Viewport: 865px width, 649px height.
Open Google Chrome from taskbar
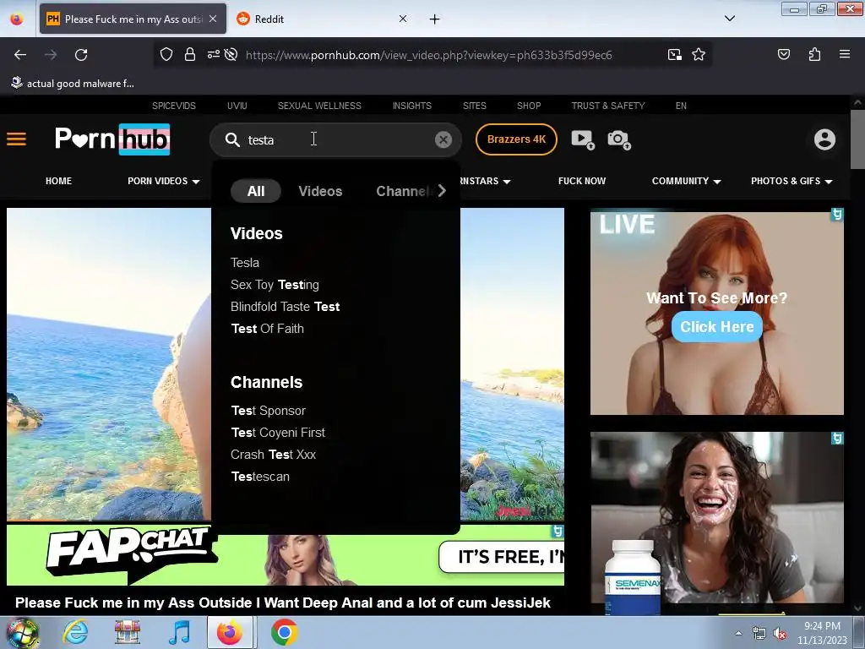tap(285, 632)
